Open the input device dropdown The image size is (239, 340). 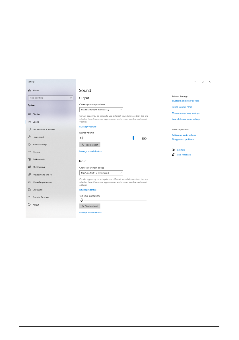(101, 173)
